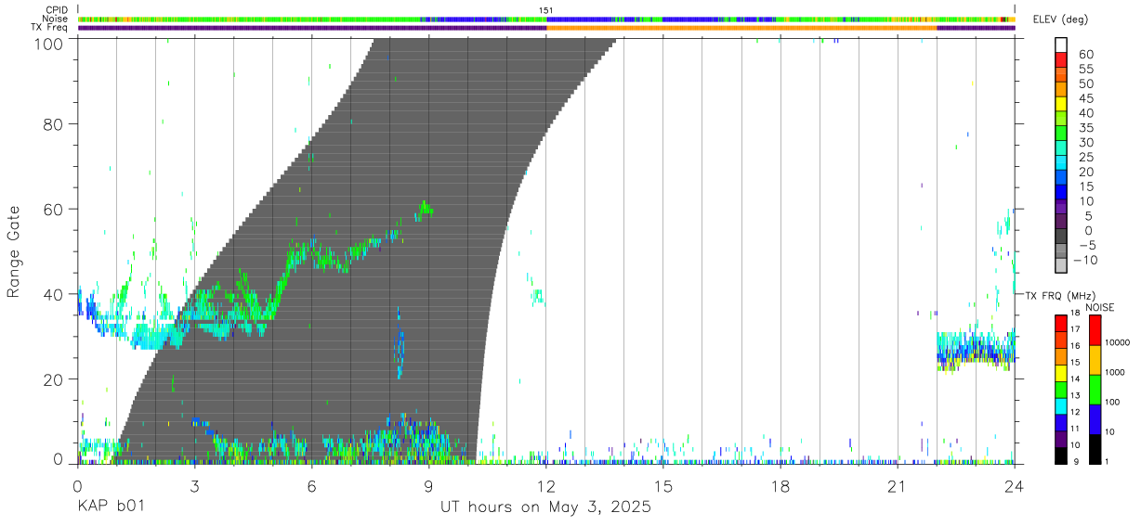Click the 9 hour tick on the UT axis
This screenshot has height=526, width=1141.
coord(428,487)
